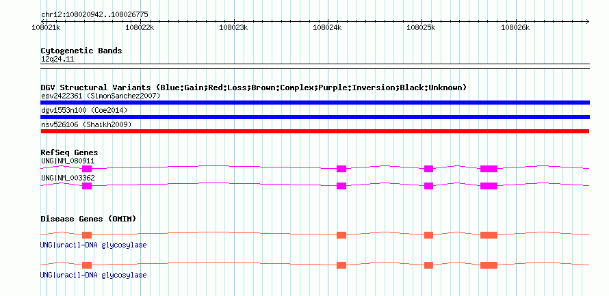Click the esv2422361 (SimonSanchez2007) label
The image size is (609, 296).
101,96
